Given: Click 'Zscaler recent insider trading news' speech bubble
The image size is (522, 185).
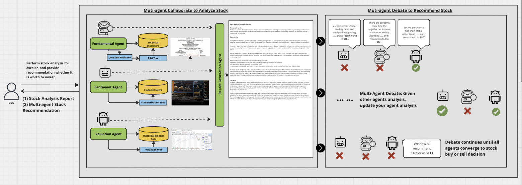Looking at the screenshot, I should tap(344, 32).
